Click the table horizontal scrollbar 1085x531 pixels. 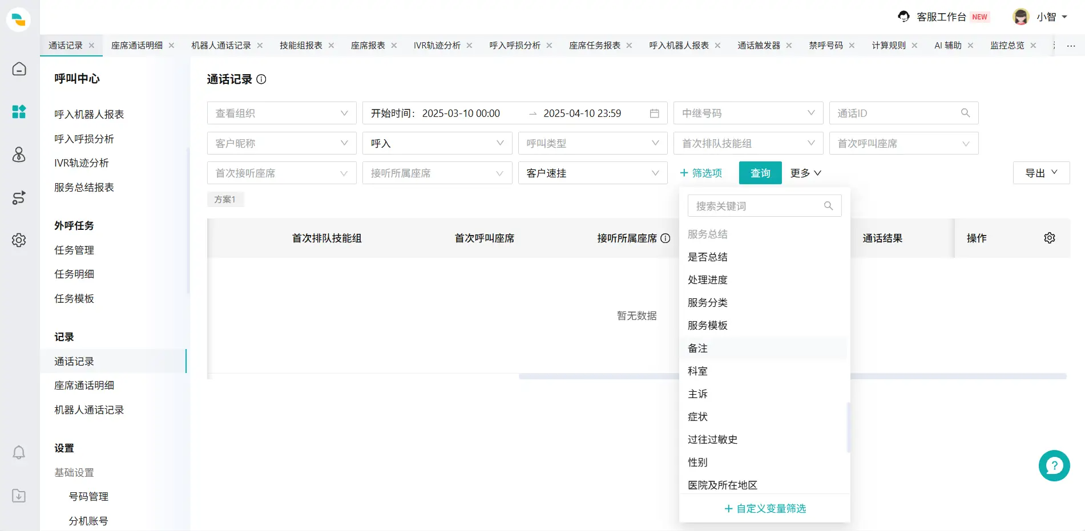793,376
